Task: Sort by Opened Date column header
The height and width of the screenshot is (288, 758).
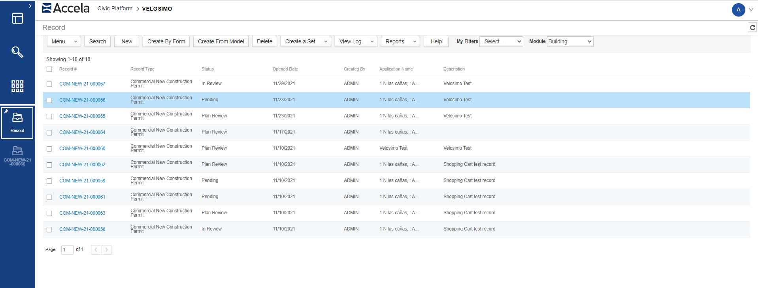Action: point(285,69)
